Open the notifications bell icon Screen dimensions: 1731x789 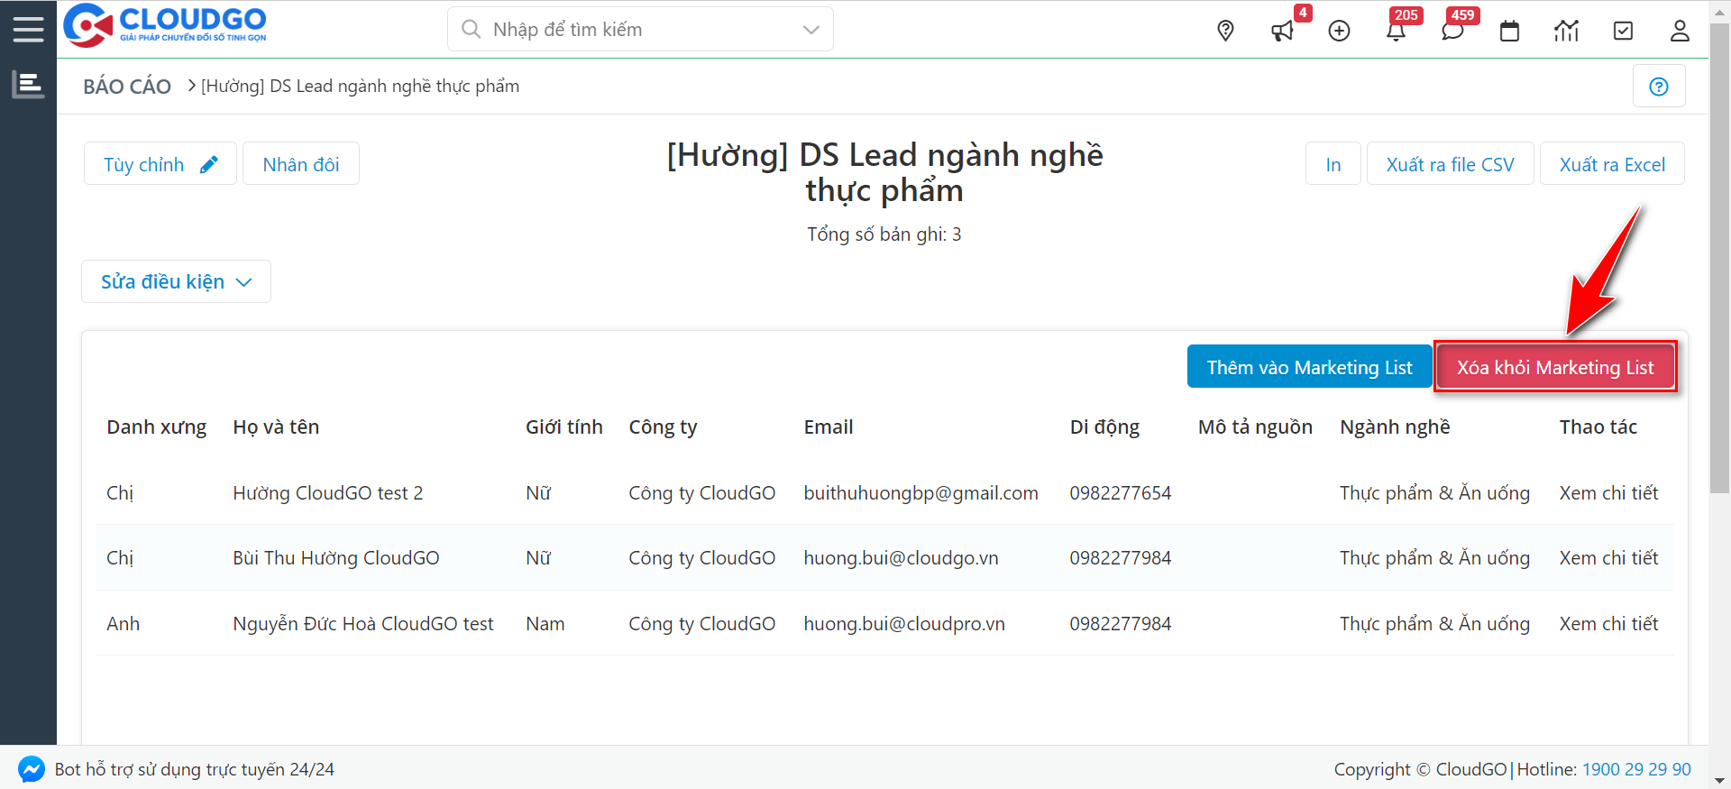[x=1396, y=31]
